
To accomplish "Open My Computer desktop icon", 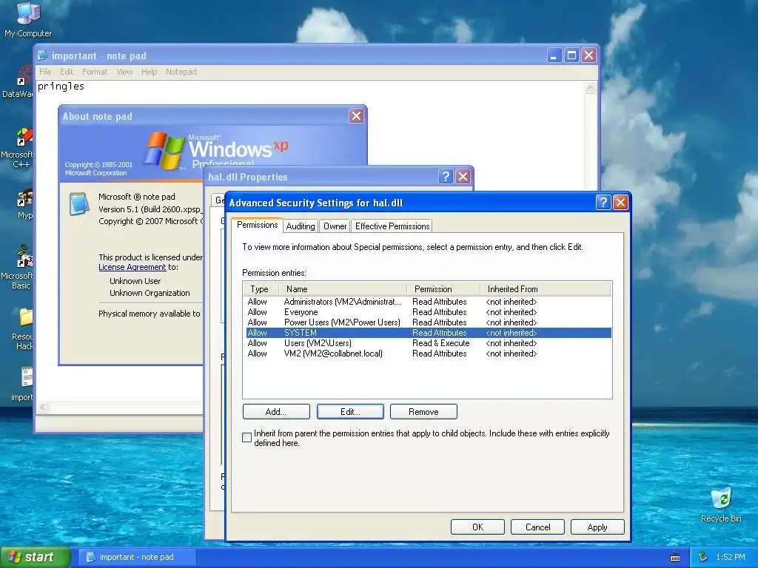I will (28, 19).
